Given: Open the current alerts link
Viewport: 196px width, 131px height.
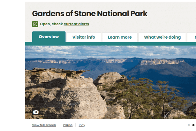Looking at the screenshot, I should click(x=76, y=24).
